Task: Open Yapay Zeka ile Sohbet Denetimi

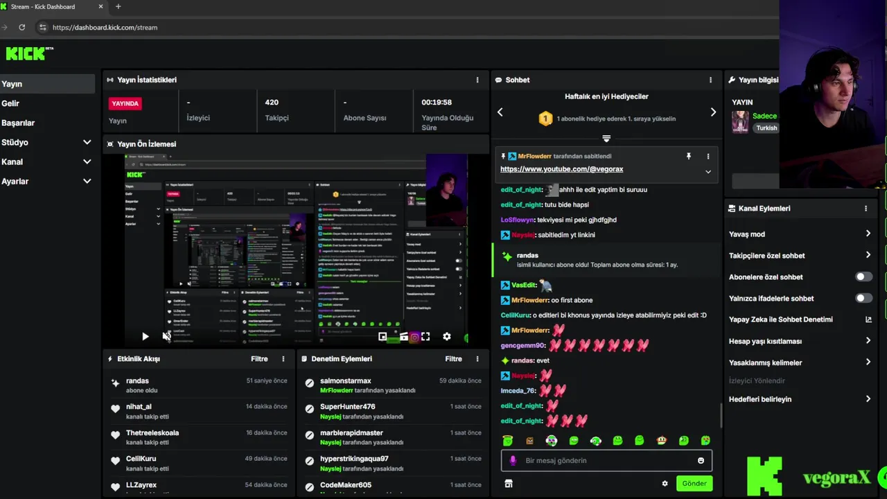Action: [x=800, y=319]
